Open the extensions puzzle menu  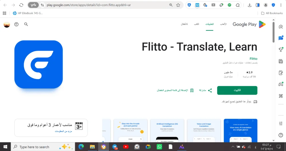237,5
